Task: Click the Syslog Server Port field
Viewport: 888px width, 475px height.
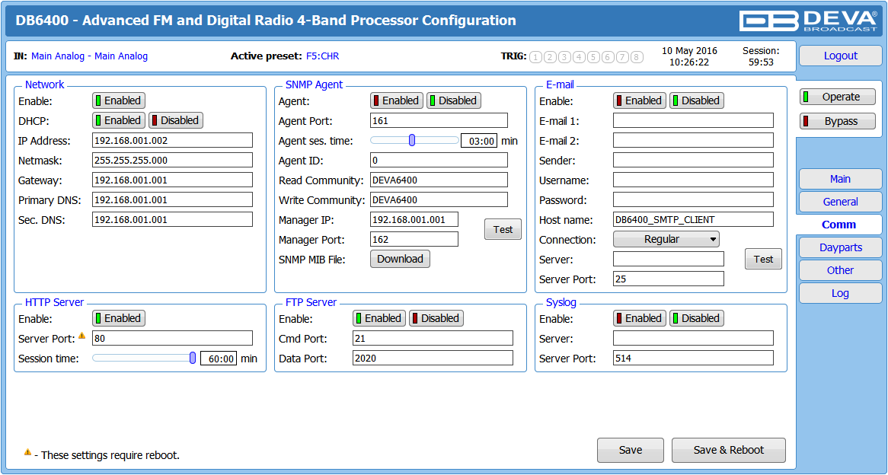Action: point(693,358)
